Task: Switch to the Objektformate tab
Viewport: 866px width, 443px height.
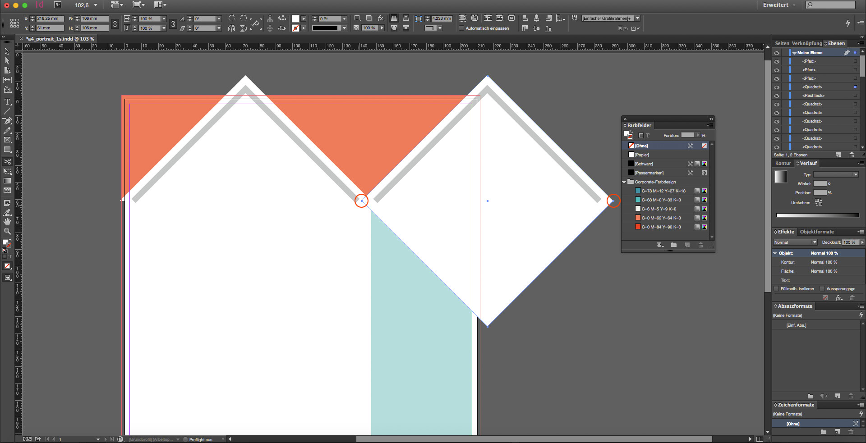Action: [x=816, y=232]
